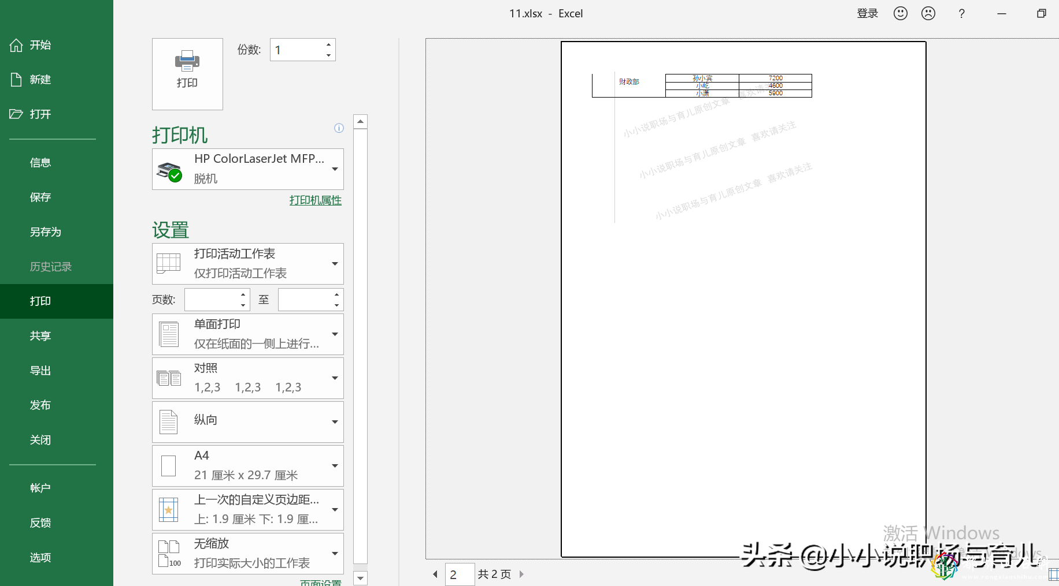Go to previous preview page arrow

(435, 574)
